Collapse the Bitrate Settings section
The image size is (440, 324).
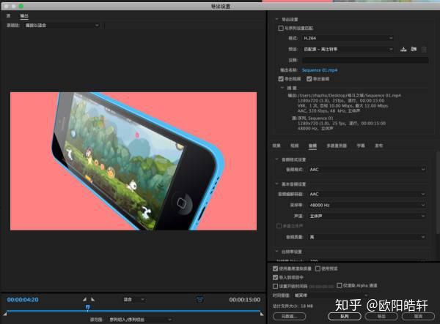coord(276,252)
